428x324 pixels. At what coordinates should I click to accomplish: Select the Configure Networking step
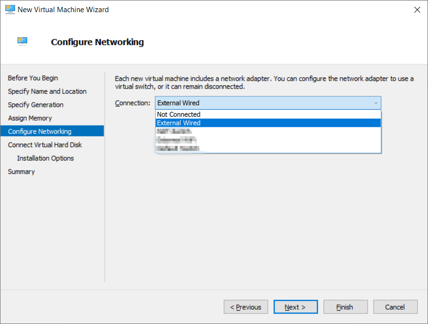(52, 131)
